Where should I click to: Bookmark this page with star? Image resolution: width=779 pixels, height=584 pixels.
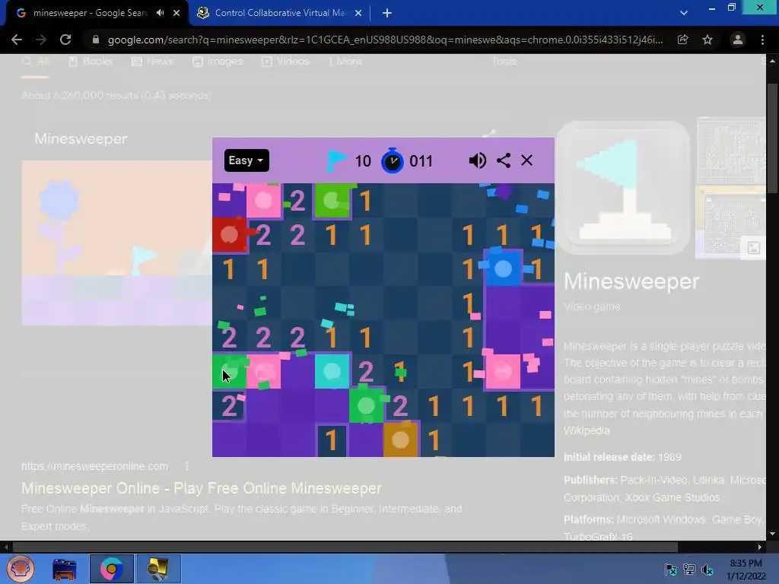pos(707,40)
